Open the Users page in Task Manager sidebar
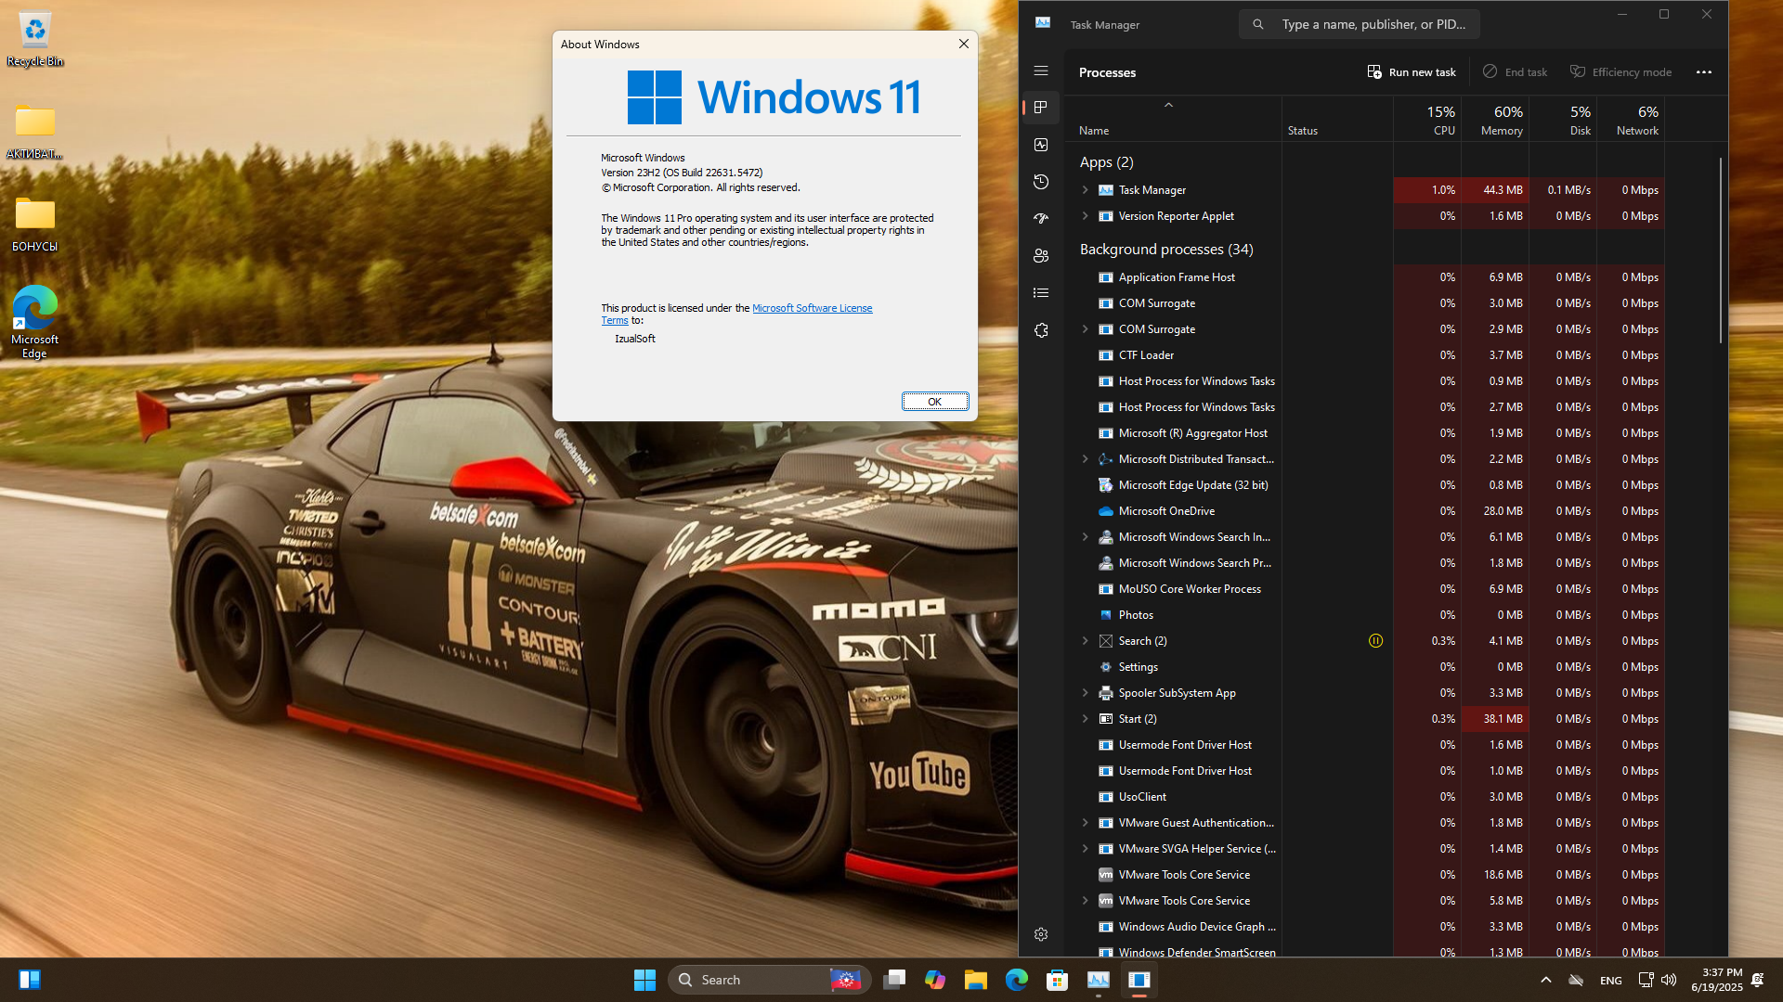The height and width of the screenshot is (1002, 1783). coord(1040,256)
